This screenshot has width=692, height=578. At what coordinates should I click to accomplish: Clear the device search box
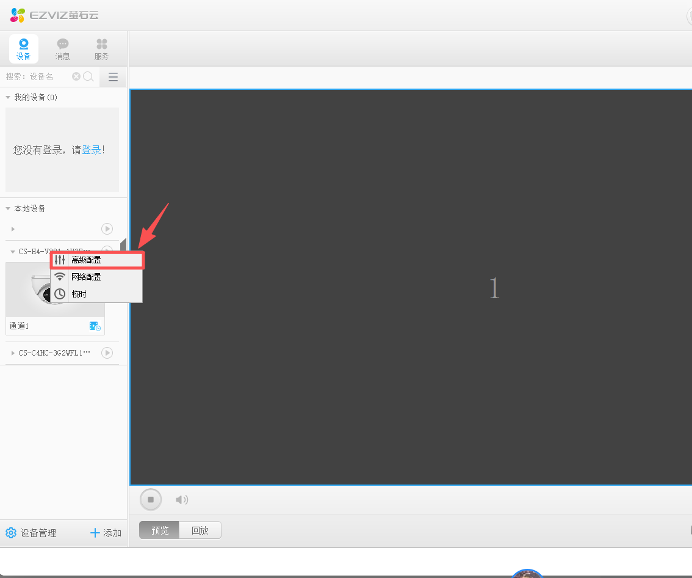76,76
